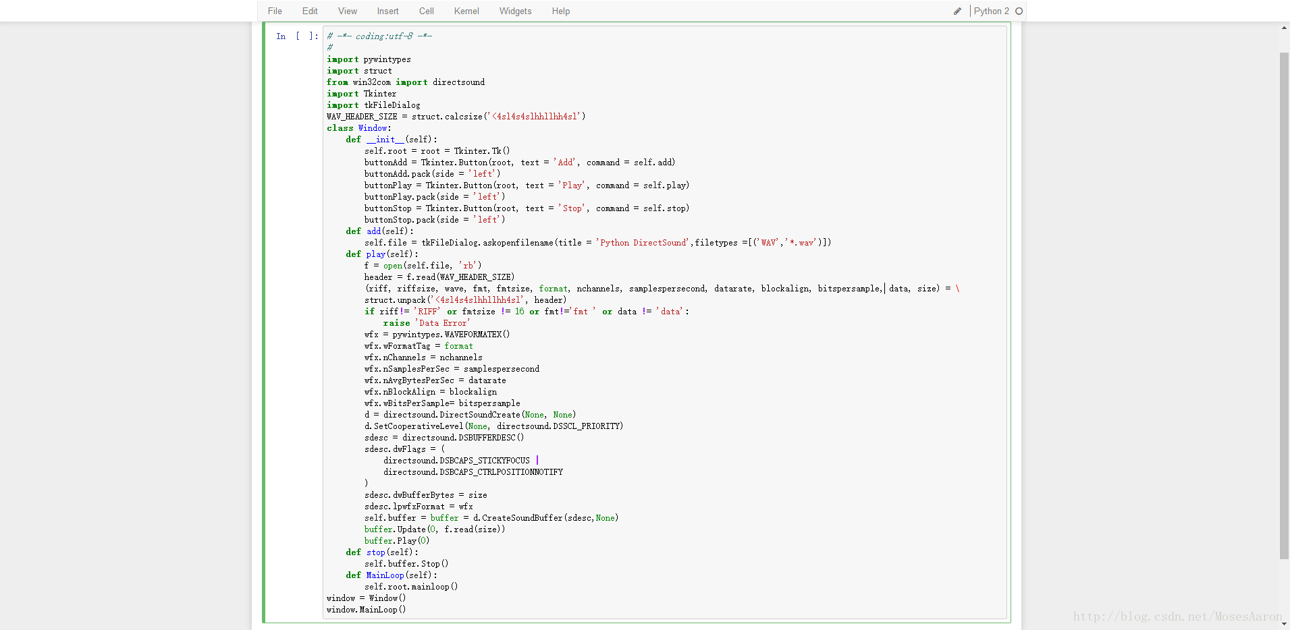The image size is (1290, 630).
Task: Click the buttonPlay Tkinter.Button line
Action: pyautogui.click(x=527, y=185)
